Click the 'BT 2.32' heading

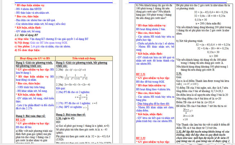[141, 138]
